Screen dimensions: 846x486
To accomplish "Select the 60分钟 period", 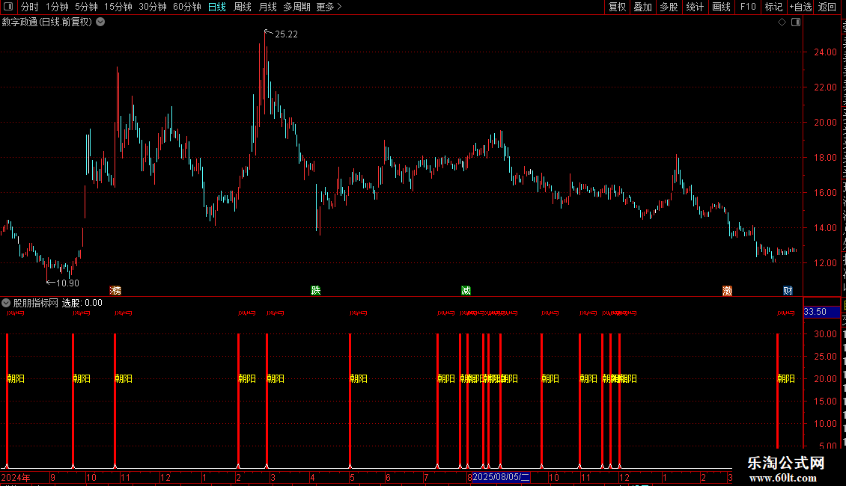I will click(187, 7).
